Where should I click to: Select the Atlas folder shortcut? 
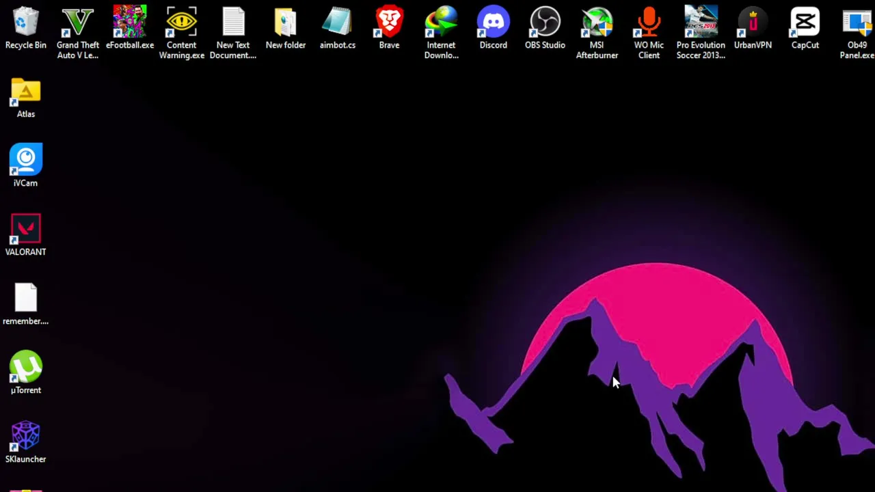[26, 98]
